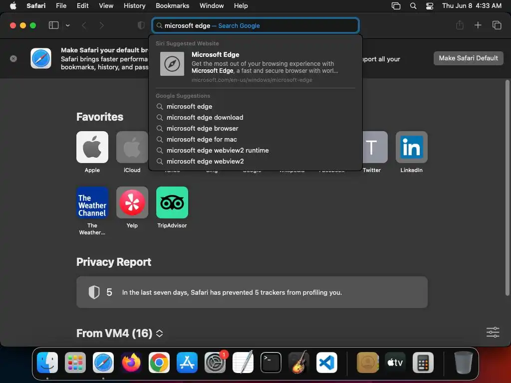Launch Terminal from the Dock
Screen dimensions: 511x383
tap(271, 363)
